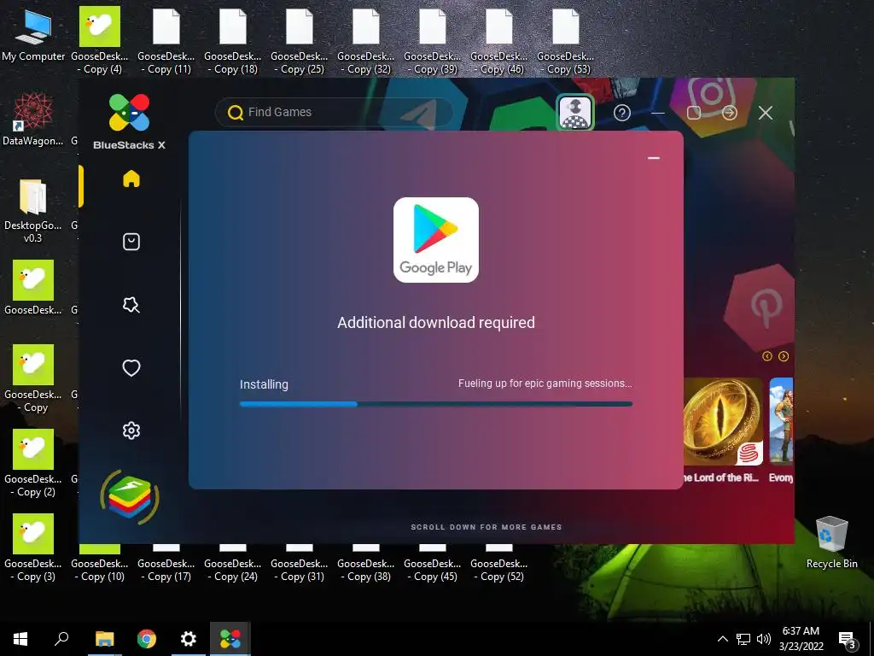Open taskbar search magnifier
This screenshot has height=656, width=874.
(x=61, y=639)
